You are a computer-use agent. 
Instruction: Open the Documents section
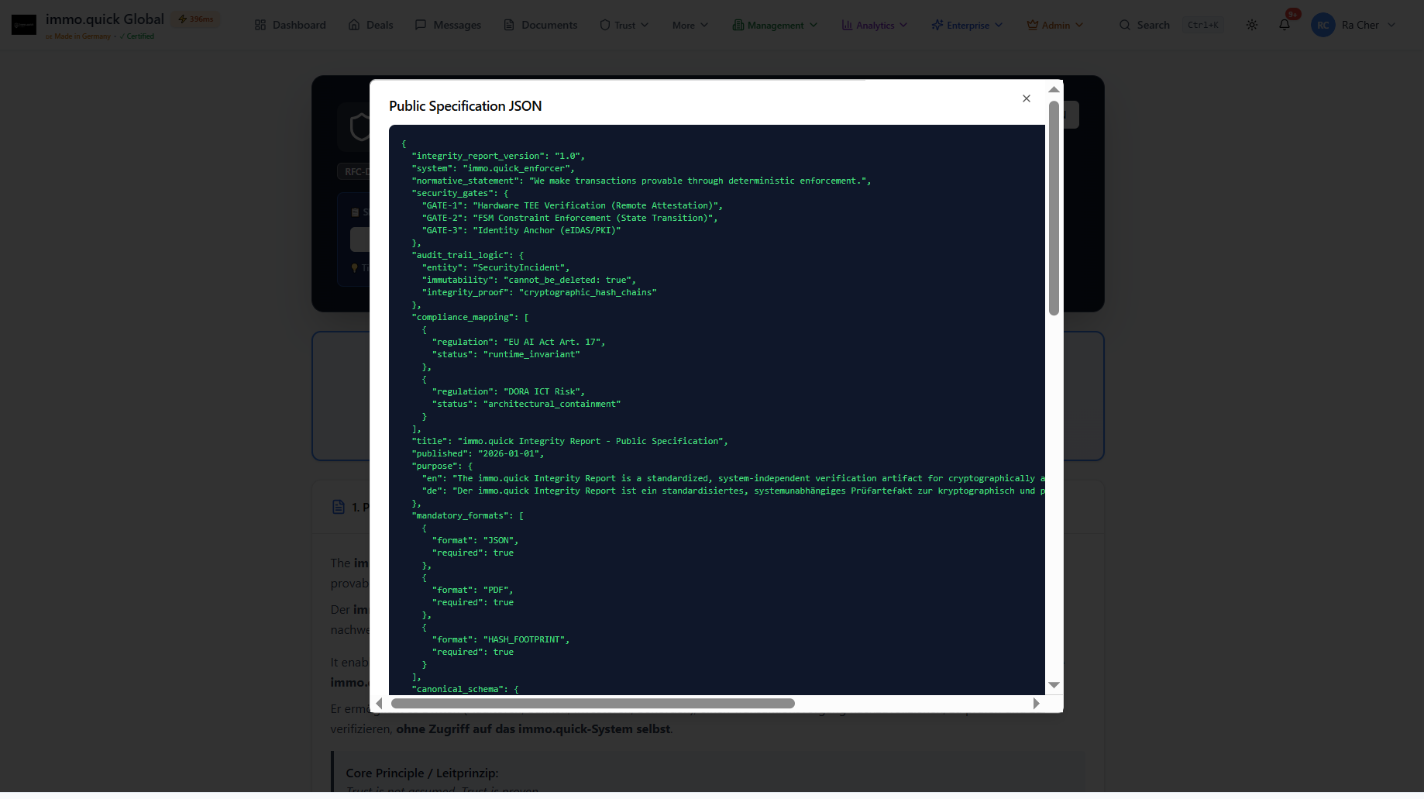click(540, 25)
